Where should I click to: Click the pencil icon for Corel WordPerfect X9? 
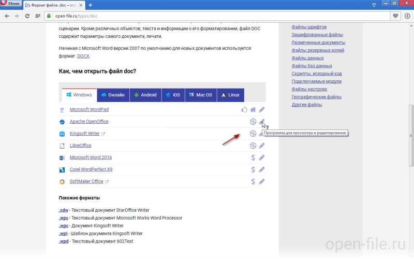click(x=262, y=170)
